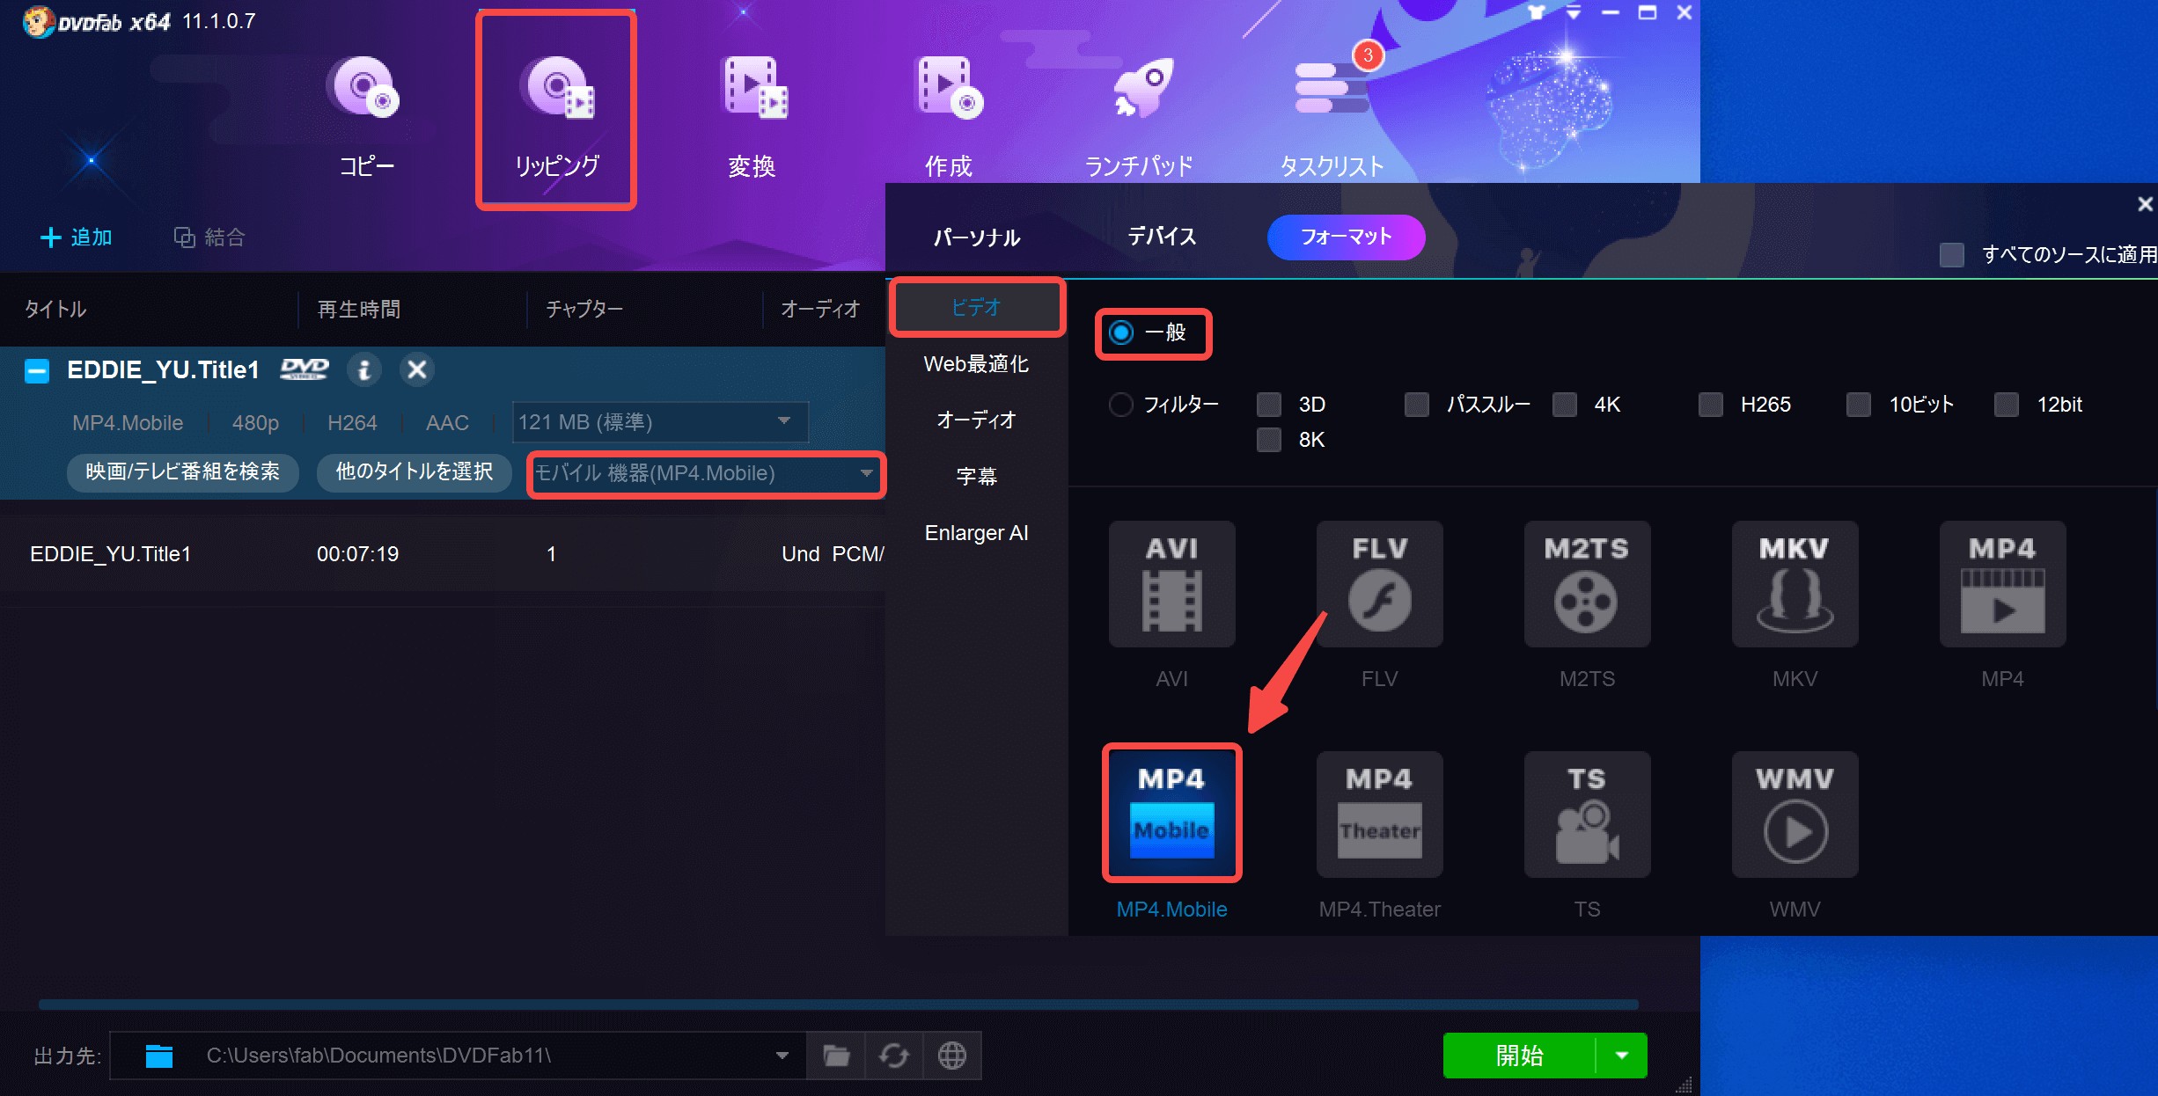This screenshot has height=1096, width=2158.
Task: Expand the output path dropdown
Action: click(x=782, y=1056)
